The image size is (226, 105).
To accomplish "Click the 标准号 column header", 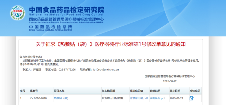I will point(34,91).
